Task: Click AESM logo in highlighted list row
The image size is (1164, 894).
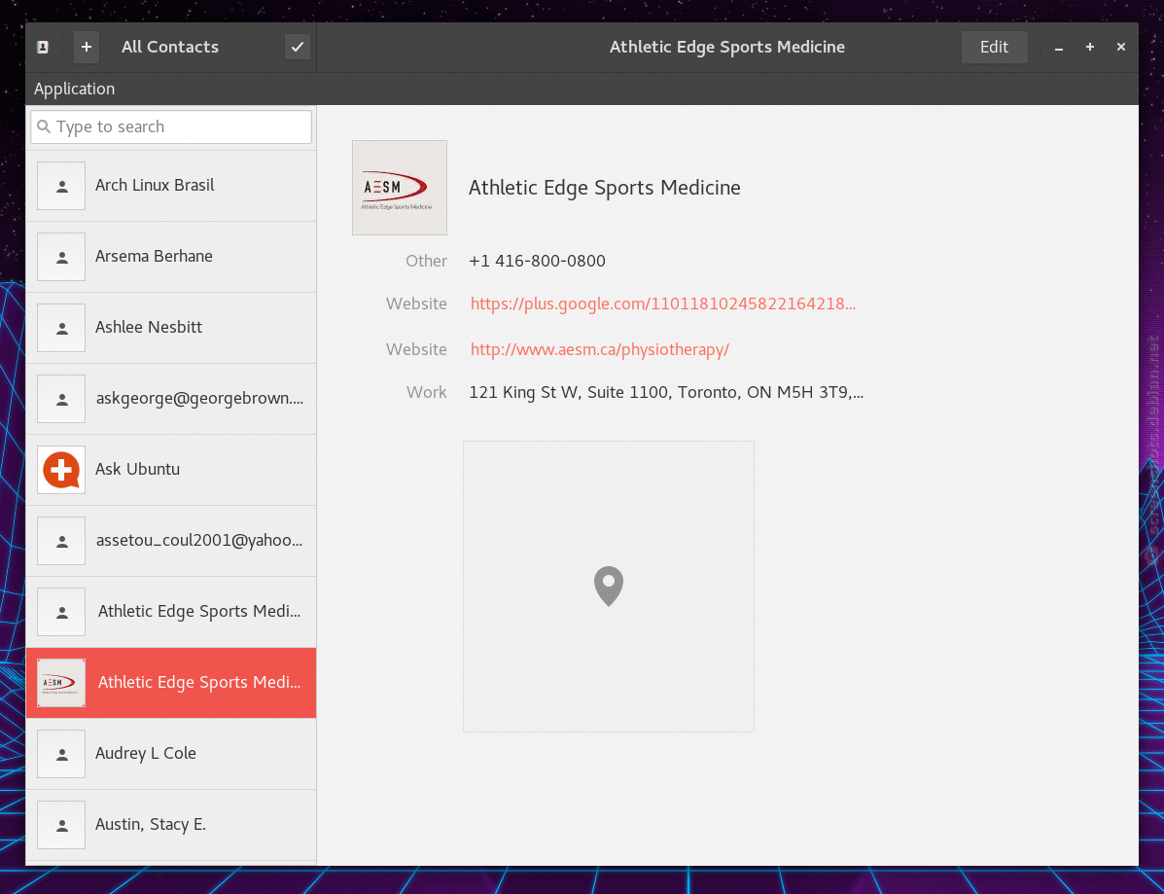Action: (61, 683)
